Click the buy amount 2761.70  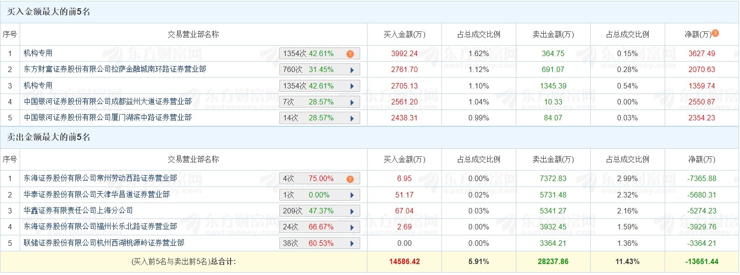coord(404,69)
